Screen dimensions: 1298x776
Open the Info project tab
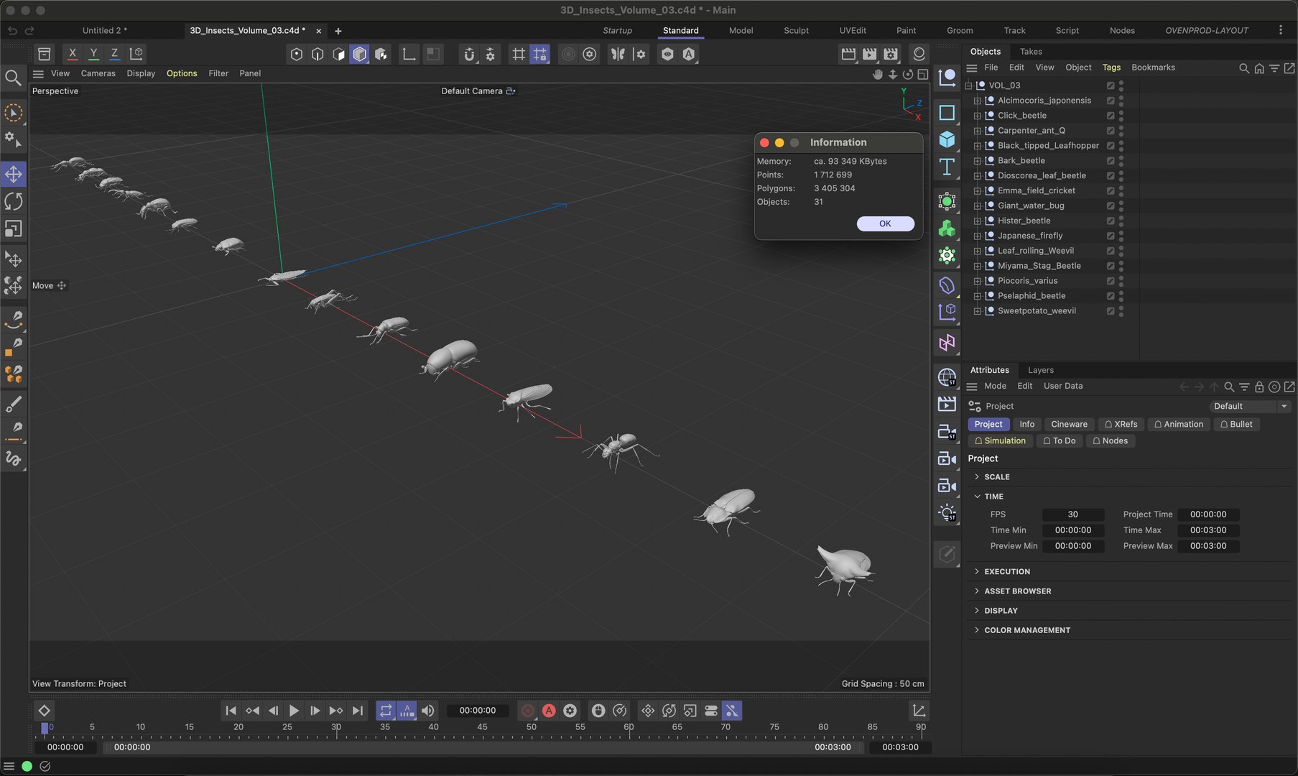coord(1027,425)
